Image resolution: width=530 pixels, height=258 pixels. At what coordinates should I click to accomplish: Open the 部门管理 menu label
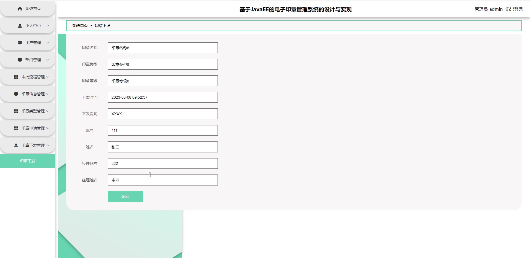pos(33,60)
